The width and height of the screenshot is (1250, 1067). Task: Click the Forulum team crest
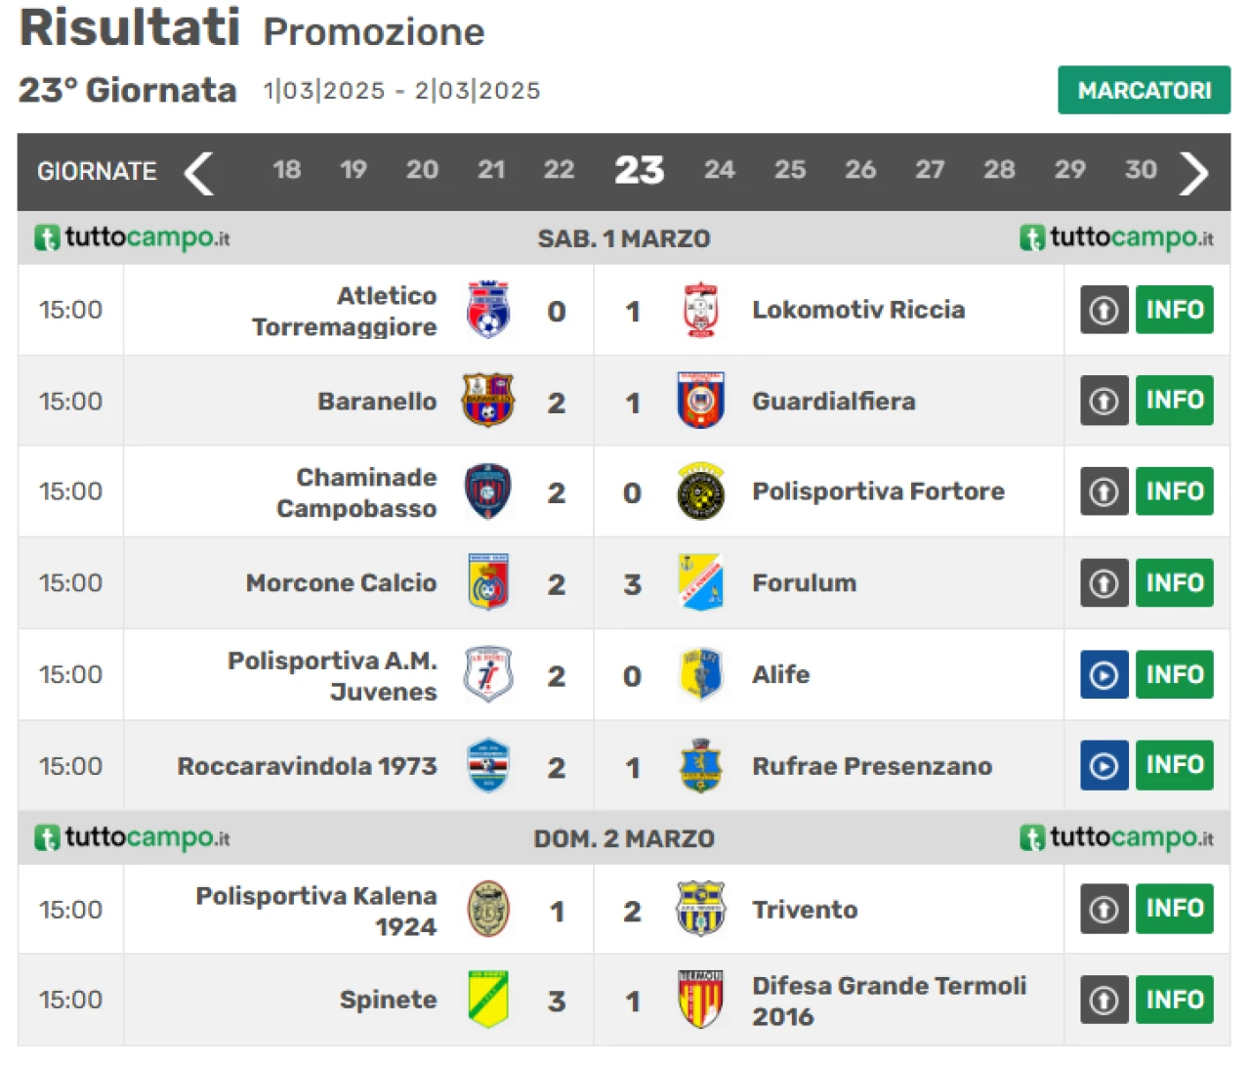tap(700, 582)
